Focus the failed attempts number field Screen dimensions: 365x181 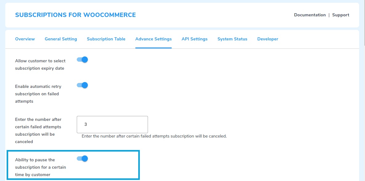[x=112, y=124]
